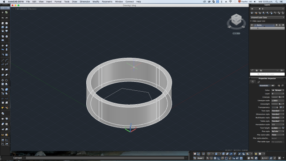Open the Table style dropdown
The height and width of the screenshot is (161, 286).
(278, 121)
